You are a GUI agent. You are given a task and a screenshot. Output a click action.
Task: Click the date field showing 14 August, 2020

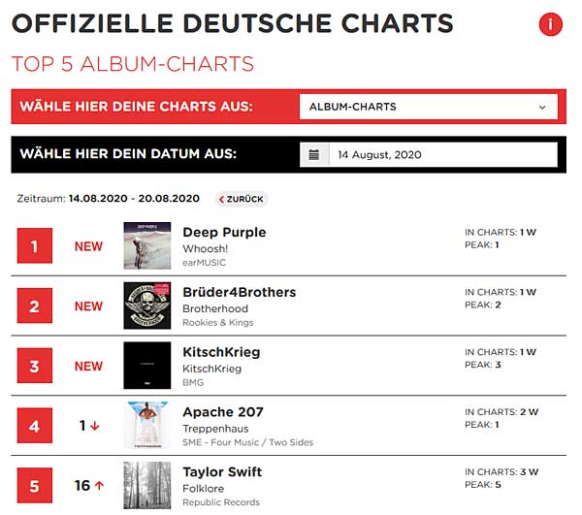click(x=442, y=154)
